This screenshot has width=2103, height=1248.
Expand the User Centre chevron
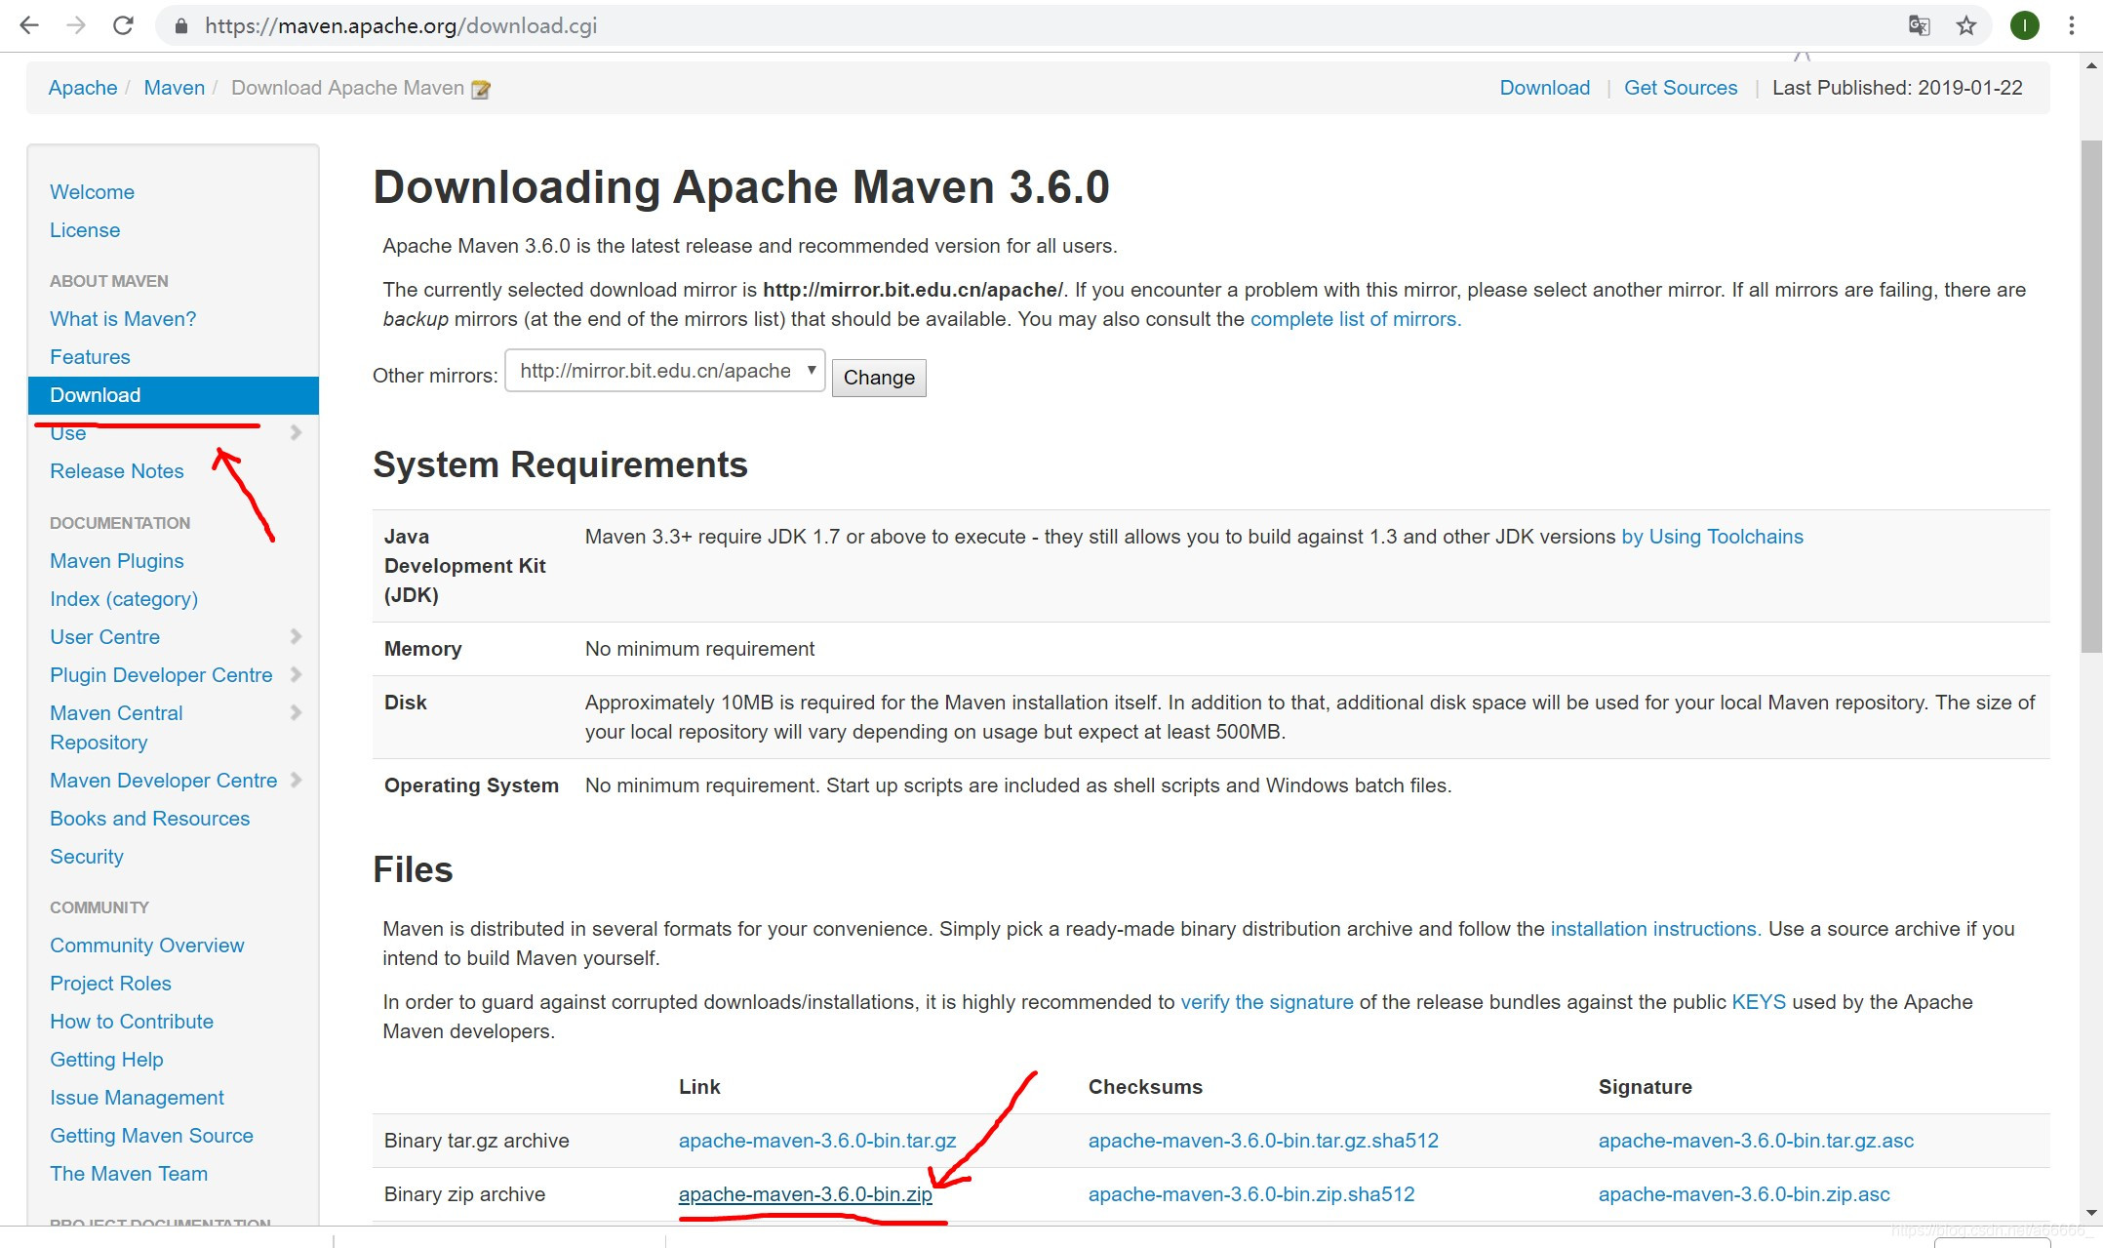coord(297,636)
